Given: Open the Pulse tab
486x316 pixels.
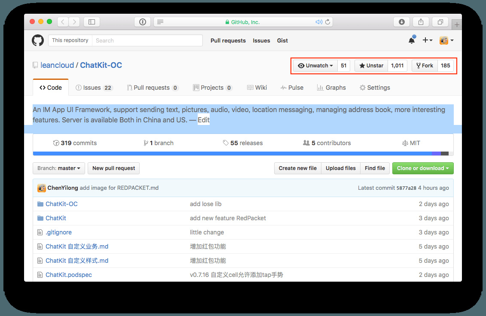Looking at the screenshot, I should (292, 88).
